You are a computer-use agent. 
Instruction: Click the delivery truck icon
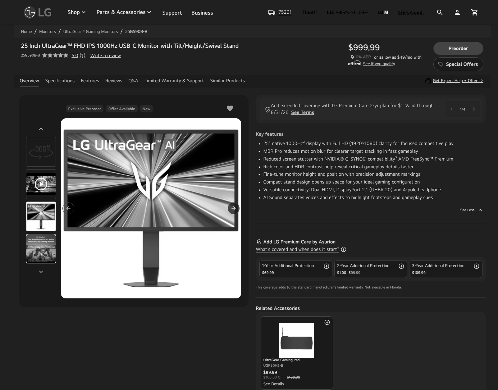[x=272, y=12]
